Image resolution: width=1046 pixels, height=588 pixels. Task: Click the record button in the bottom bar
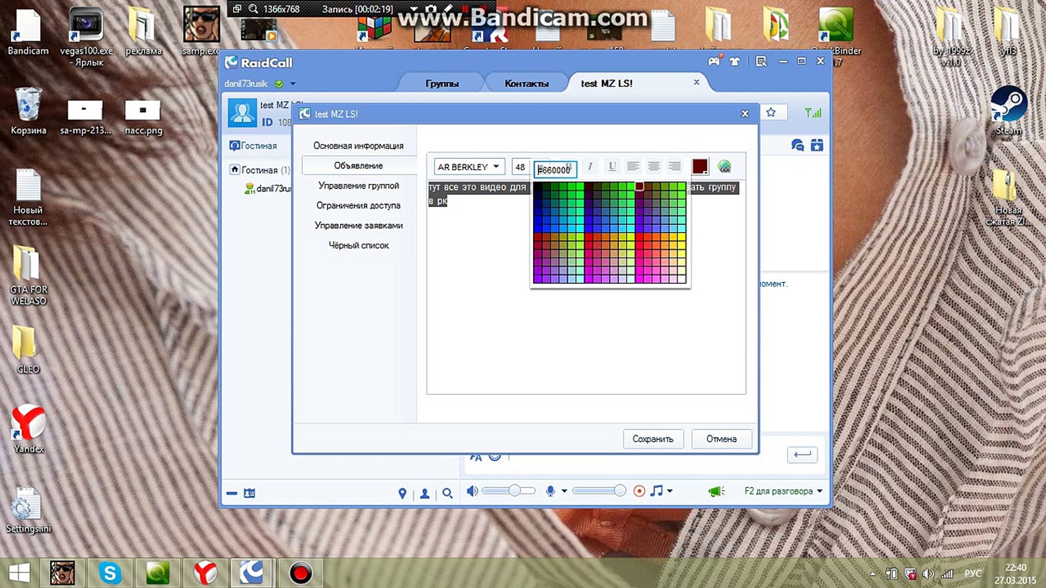point(639,491)
